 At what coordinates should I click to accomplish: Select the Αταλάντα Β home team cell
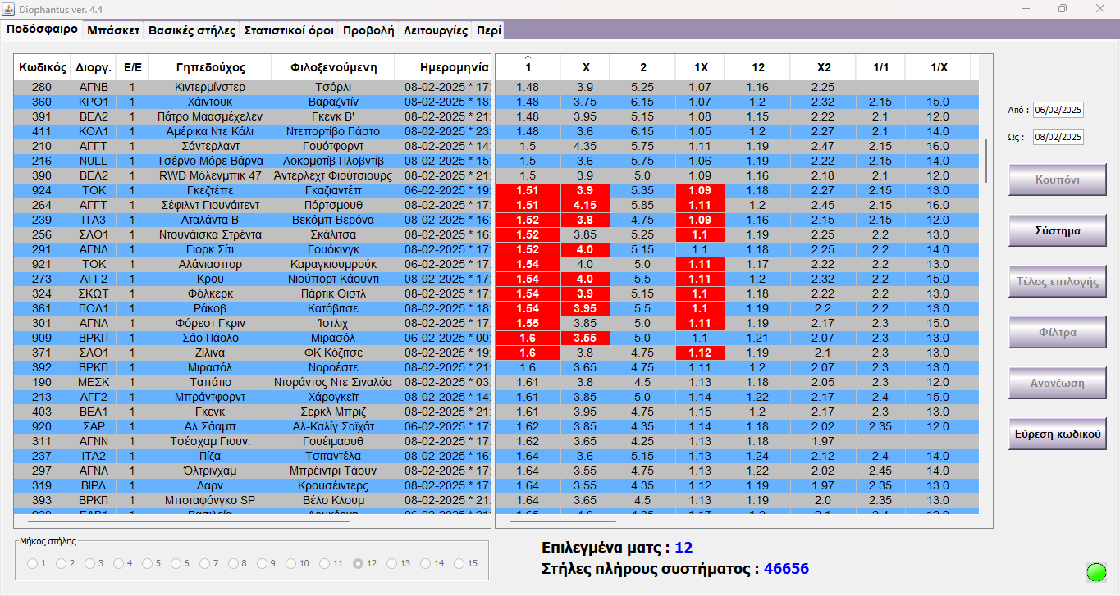210,220
